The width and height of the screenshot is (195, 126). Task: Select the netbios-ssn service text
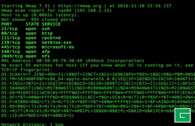pos(57,42)
